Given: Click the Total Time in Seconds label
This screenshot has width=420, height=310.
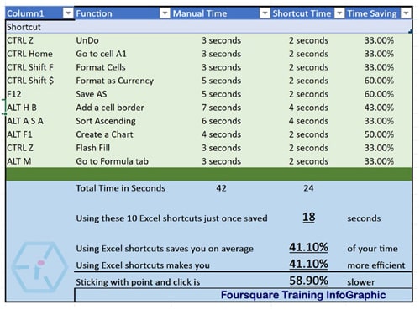Looking at the screenshot, I should (x=121, y=188).
